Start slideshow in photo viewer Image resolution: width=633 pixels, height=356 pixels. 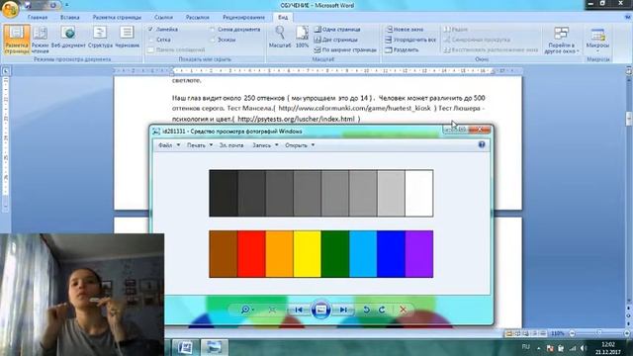(x=320, y=310)
